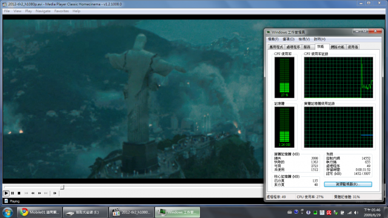Pause the video playback
Viewport: 388px width, 218px height.
[13, 193]
